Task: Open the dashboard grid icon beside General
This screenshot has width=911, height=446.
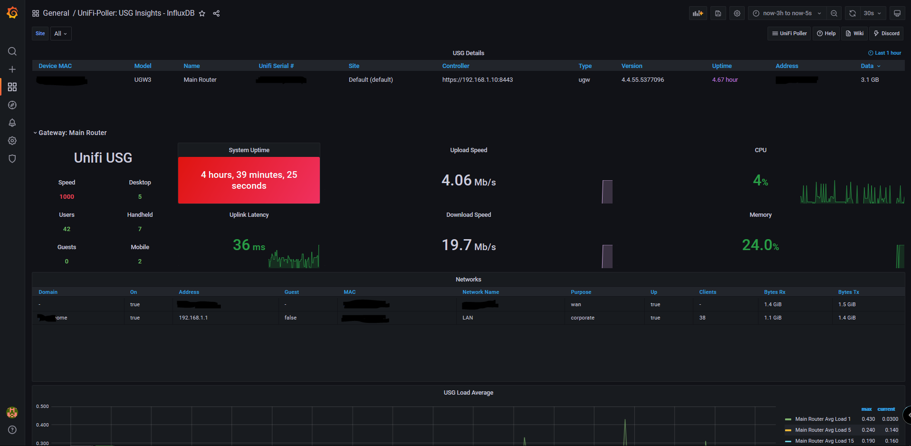Action: tap(36, 13)
